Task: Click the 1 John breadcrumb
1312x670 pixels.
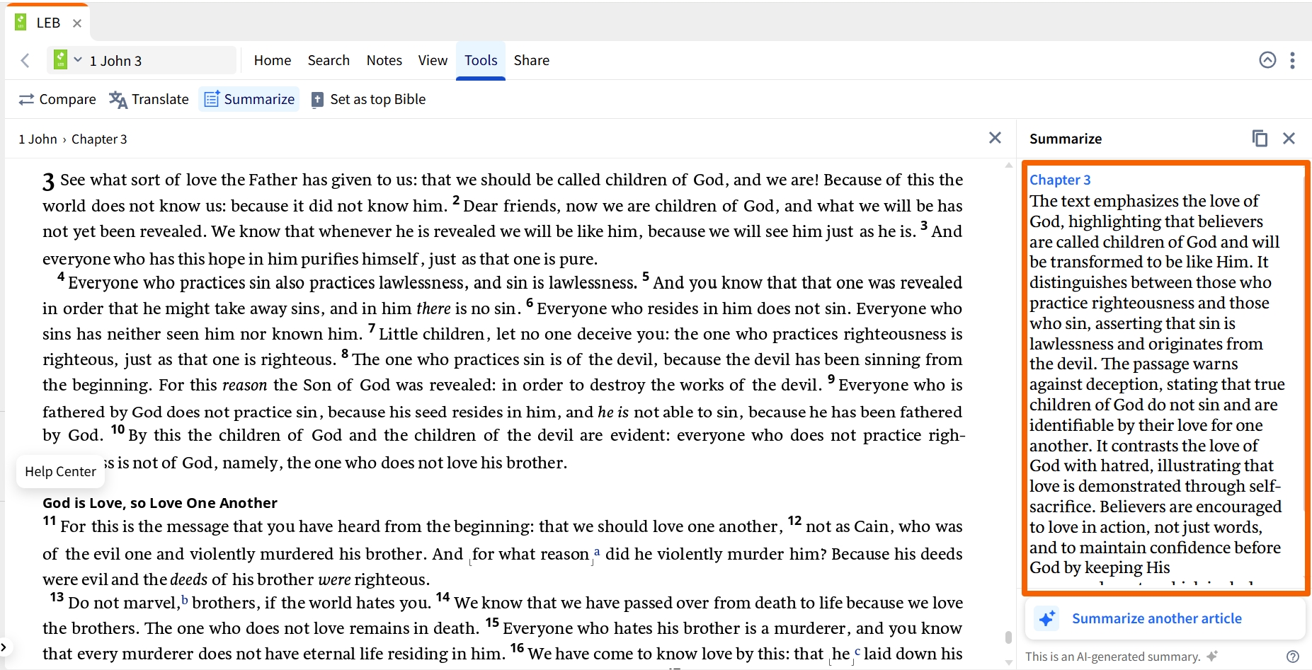Action: [38, 139]
